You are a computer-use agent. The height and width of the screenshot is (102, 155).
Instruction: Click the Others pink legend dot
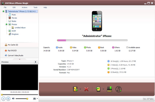point(113,47)
